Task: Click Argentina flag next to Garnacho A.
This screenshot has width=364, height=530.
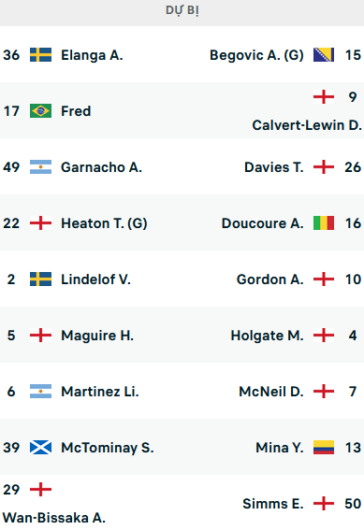Action: coord(40,167)
